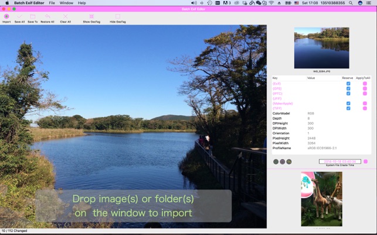
Task: Open the File menu
Action: 52,3
